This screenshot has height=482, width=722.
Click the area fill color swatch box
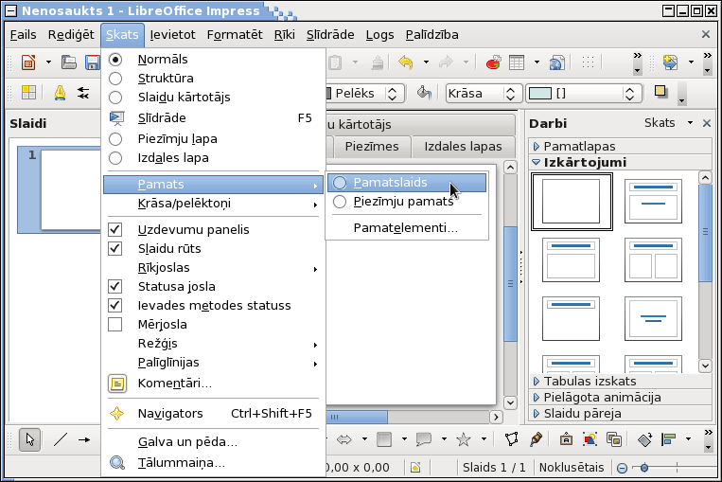tap(540, 94)
